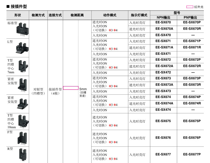
Task: Click the T型 10mm slot-center sensor photo
Action: pos(24,122)
